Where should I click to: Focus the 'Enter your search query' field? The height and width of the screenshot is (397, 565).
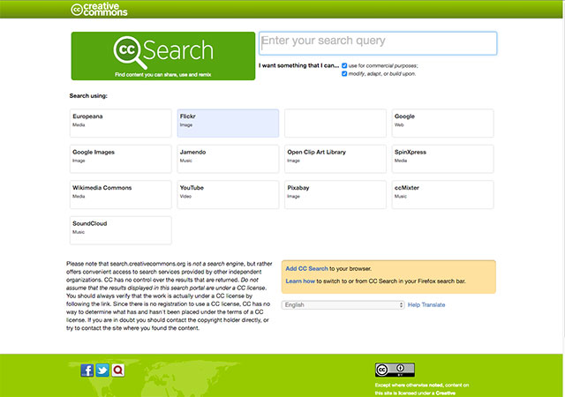[x=378, y=43]
